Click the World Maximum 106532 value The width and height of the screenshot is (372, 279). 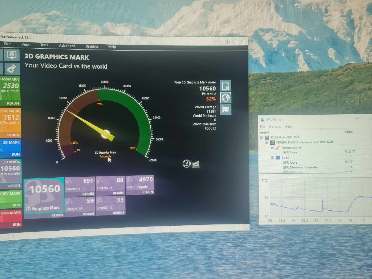[x=210, y=128]
